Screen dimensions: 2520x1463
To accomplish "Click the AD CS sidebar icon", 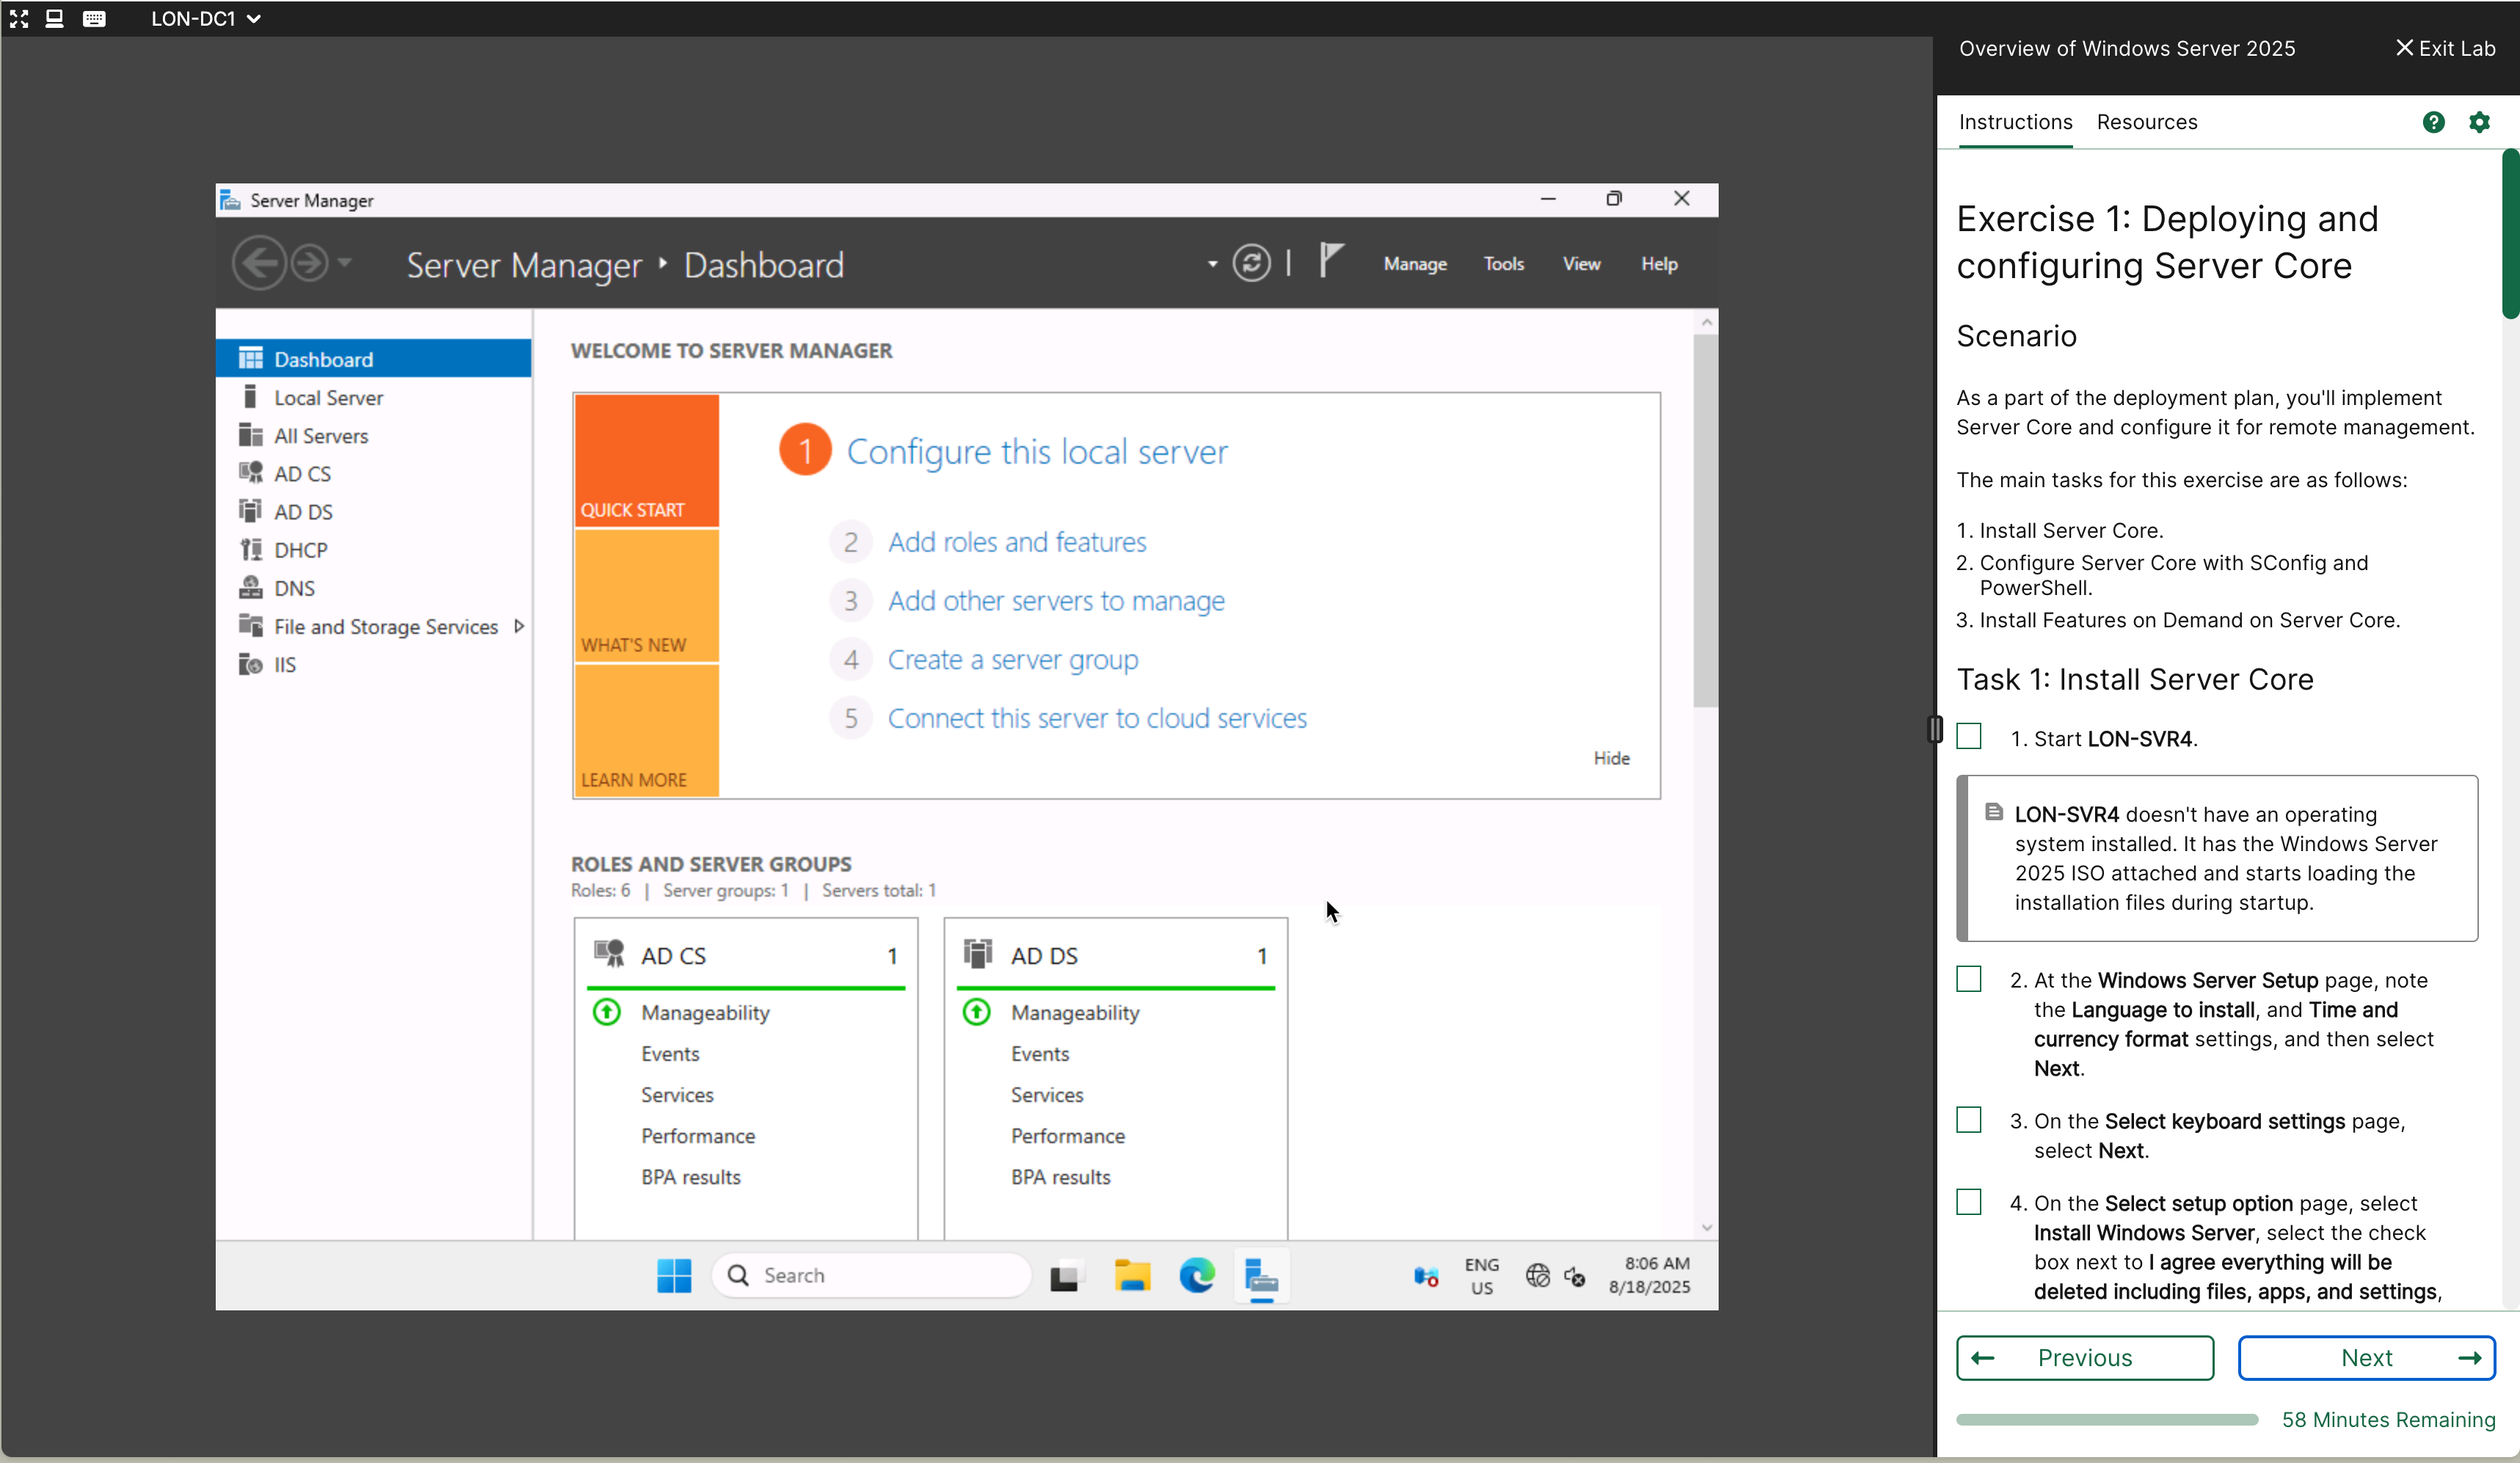I will coord(250,473).
